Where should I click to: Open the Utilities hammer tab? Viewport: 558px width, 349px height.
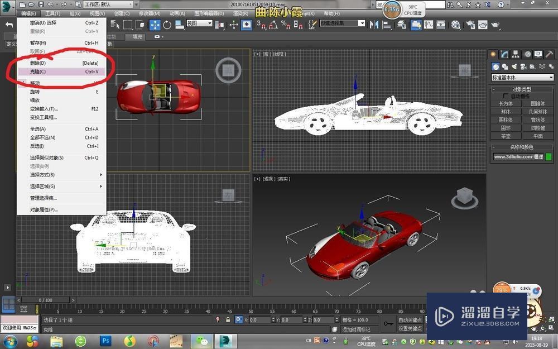[549, 54]
